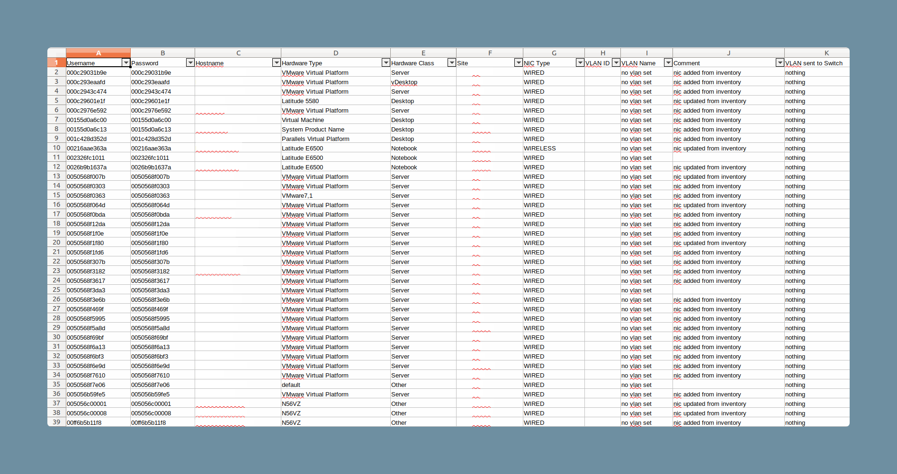Click username cell 005056b59fe5

98,394
